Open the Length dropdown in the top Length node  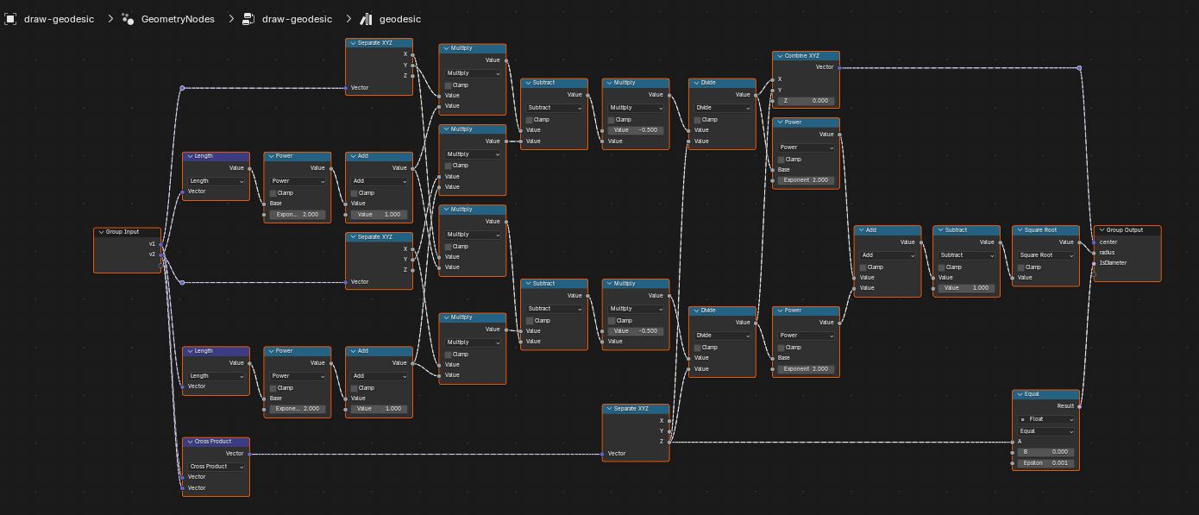pos(217,181)
